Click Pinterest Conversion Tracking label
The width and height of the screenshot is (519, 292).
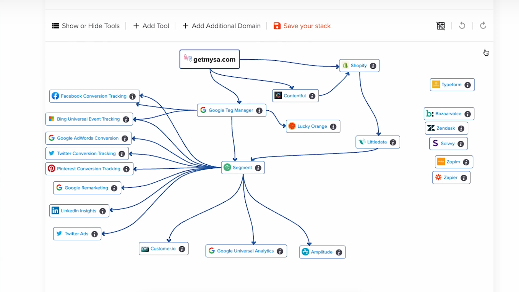89,169
